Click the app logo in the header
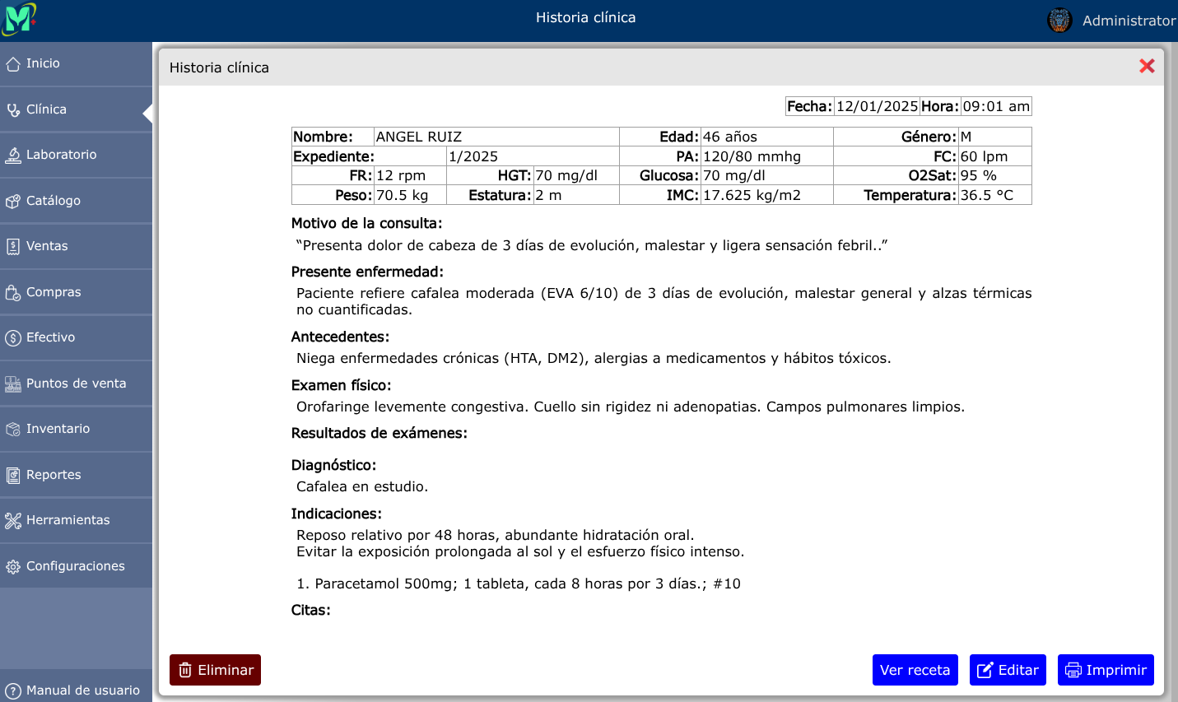This screenshot has width=1178, height=702. click(20, 19)
